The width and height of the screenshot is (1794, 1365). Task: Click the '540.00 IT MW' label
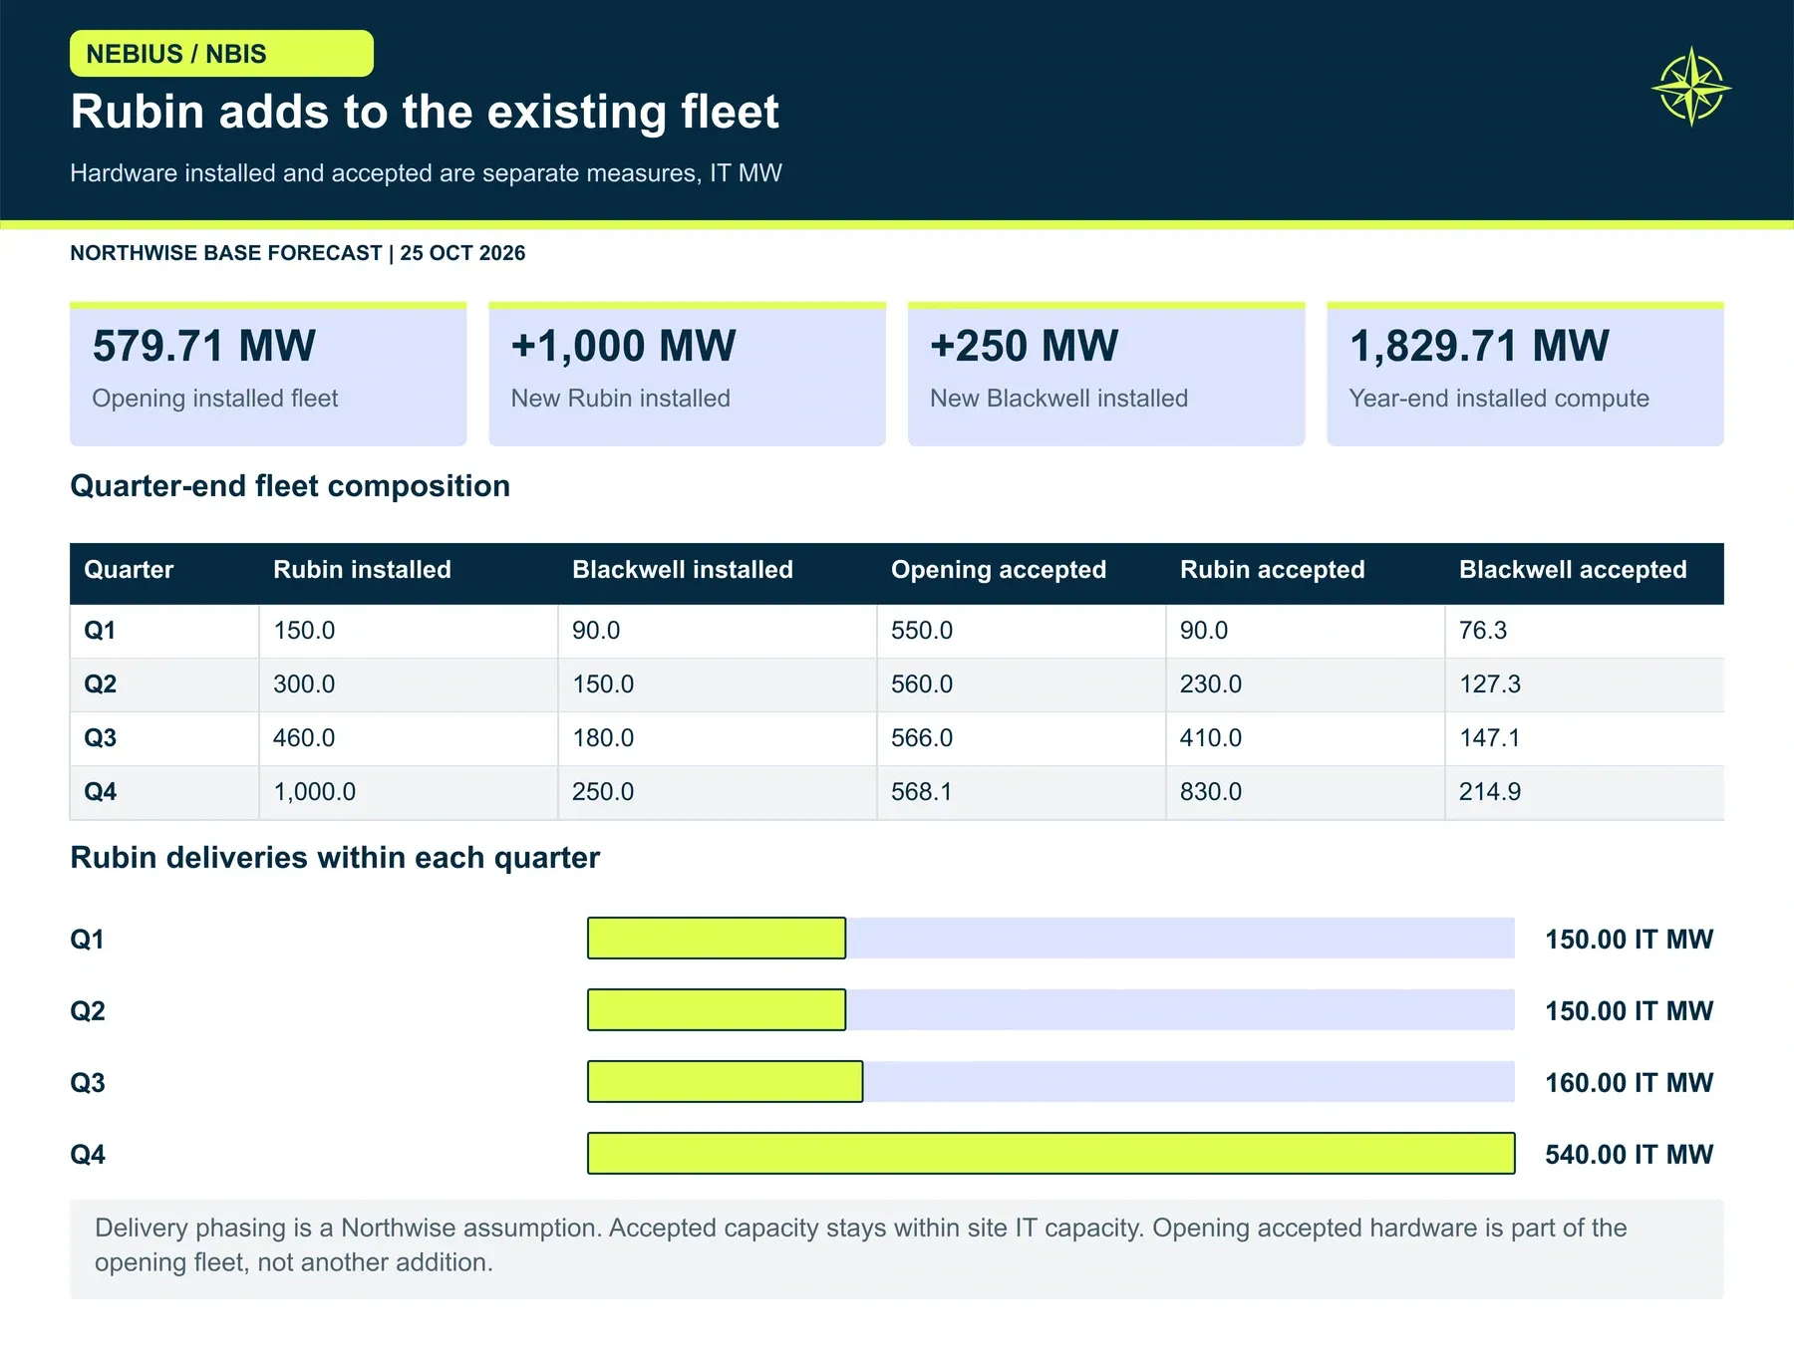click(1629, 1155)
